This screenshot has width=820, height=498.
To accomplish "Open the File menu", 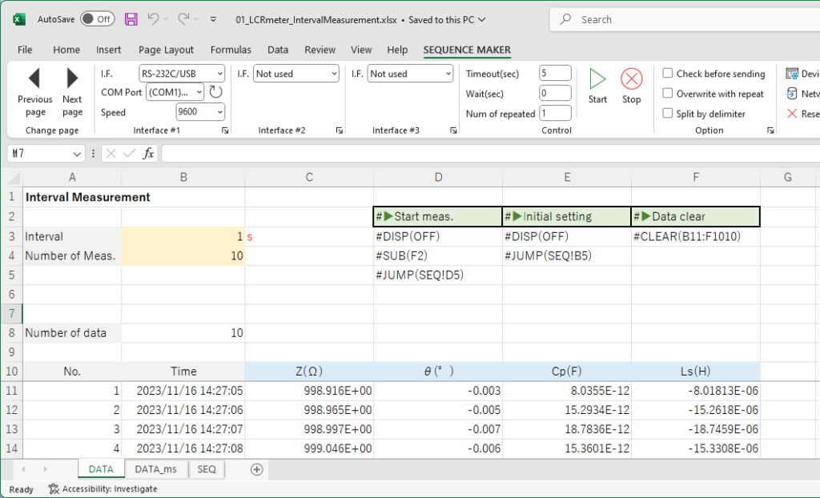I will coord(25,50).
